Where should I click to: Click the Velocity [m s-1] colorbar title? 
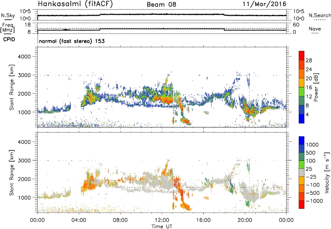tap(327, 172)
